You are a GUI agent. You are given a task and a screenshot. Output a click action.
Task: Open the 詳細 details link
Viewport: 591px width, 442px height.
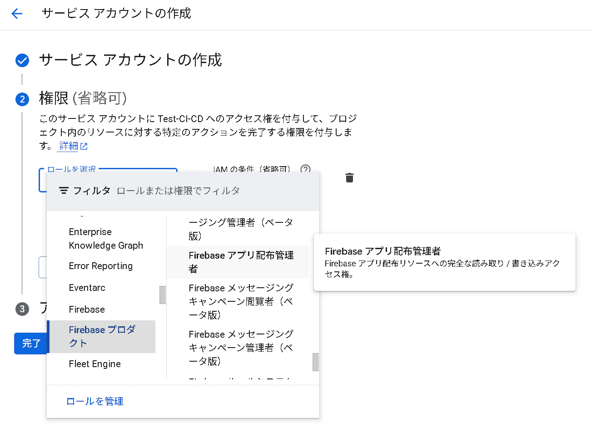point(69,146)
